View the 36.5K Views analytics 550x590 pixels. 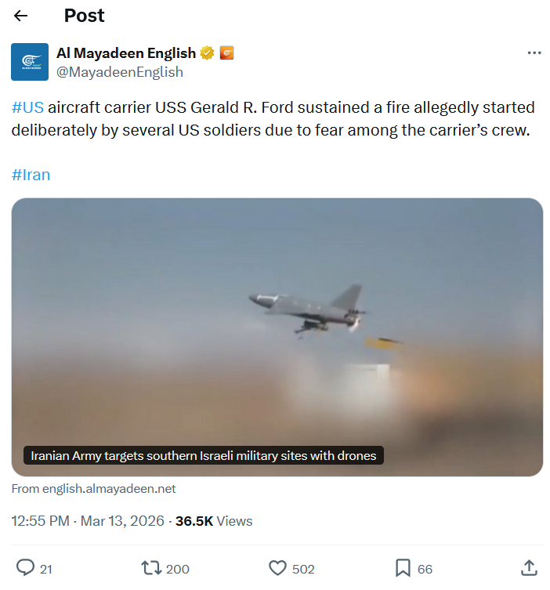click(x=214, y=521)
